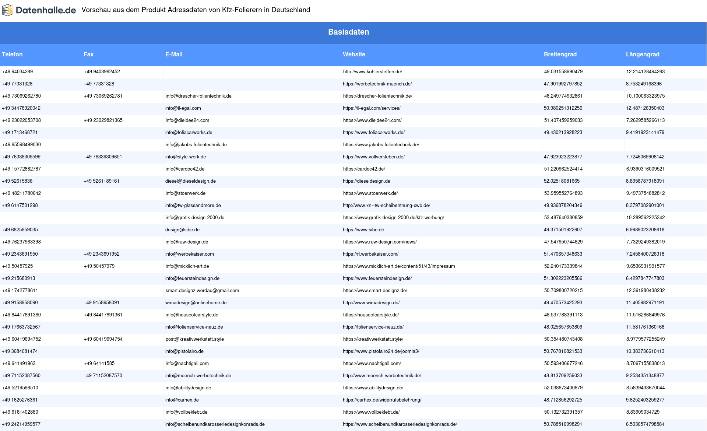Open the cardoc42.de website link

pyautogui.click(x=364, y=169)
